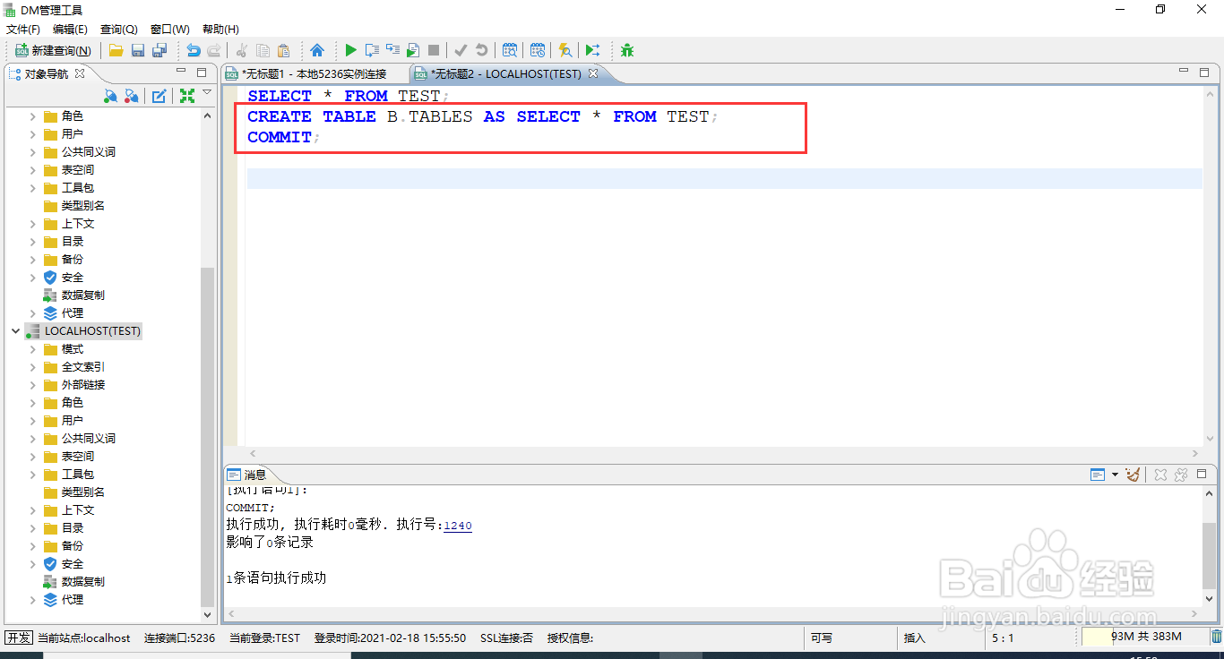Open the dropdown arrow beside message display icon
Screen dimensions: 1224x659
click(x=1115, y=475)
